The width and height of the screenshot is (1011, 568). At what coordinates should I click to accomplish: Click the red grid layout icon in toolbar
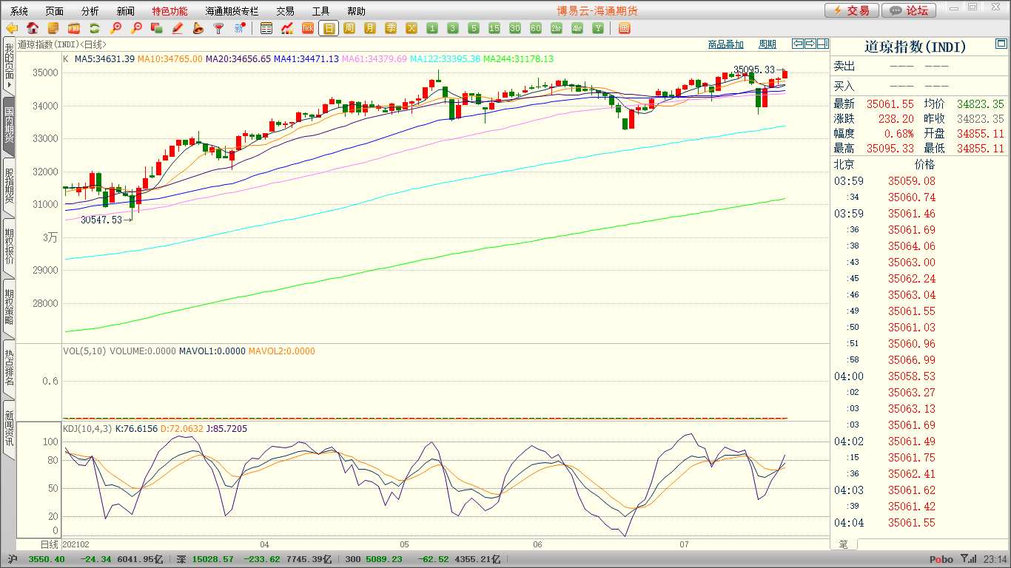(624, 29)
